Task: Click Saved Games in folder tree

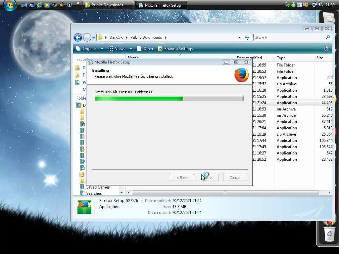Action: coord(98,187)
